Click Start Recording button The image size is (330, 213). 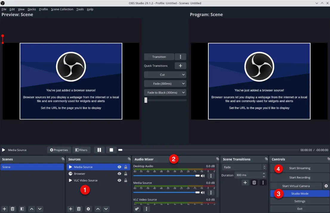pos(300,178)
